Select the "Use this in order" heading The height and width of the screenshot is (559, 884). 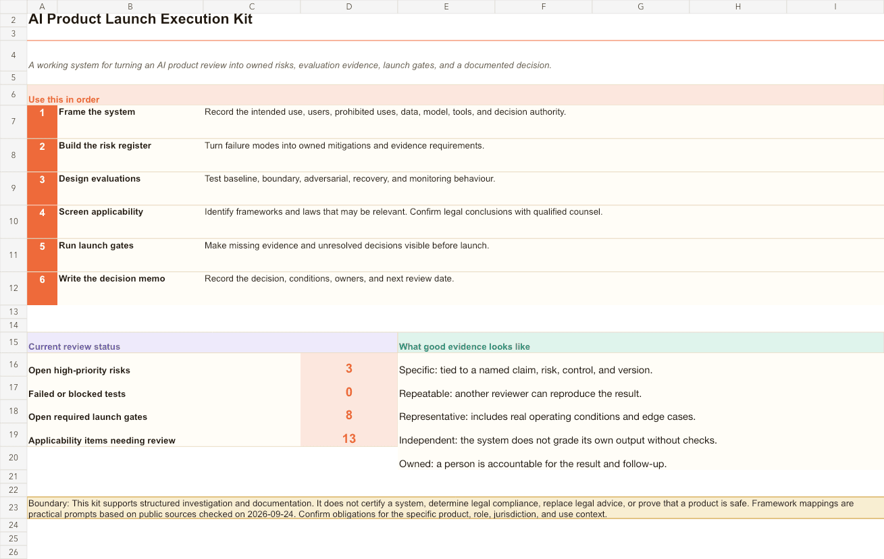pos(64,99)
